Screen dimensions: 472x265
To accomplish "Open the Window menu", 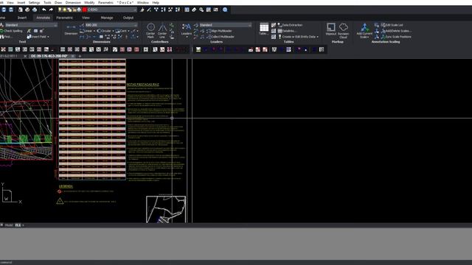I will pyautogui.click(x=142, y=2).
